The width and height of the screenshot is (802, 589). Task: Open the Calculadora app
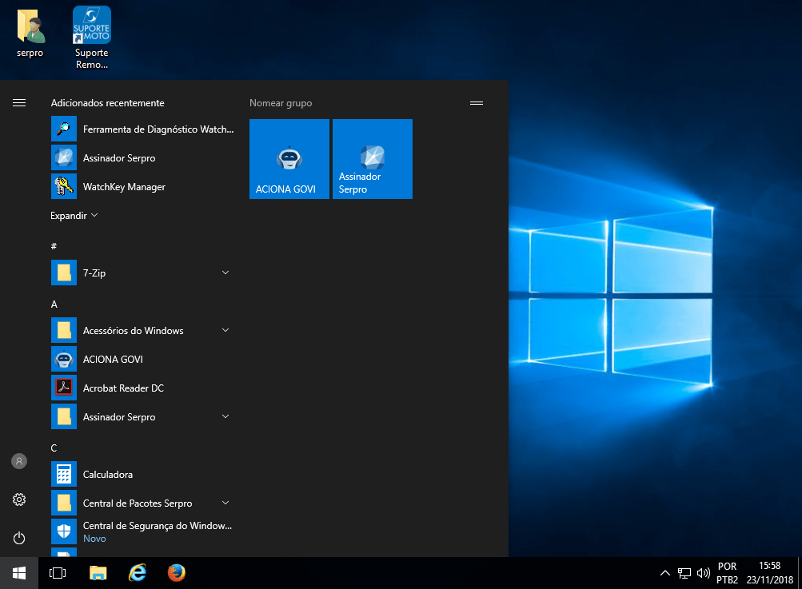[107, 475]
